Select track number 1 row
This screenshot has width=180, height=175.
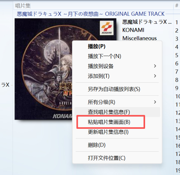(177, 22)
